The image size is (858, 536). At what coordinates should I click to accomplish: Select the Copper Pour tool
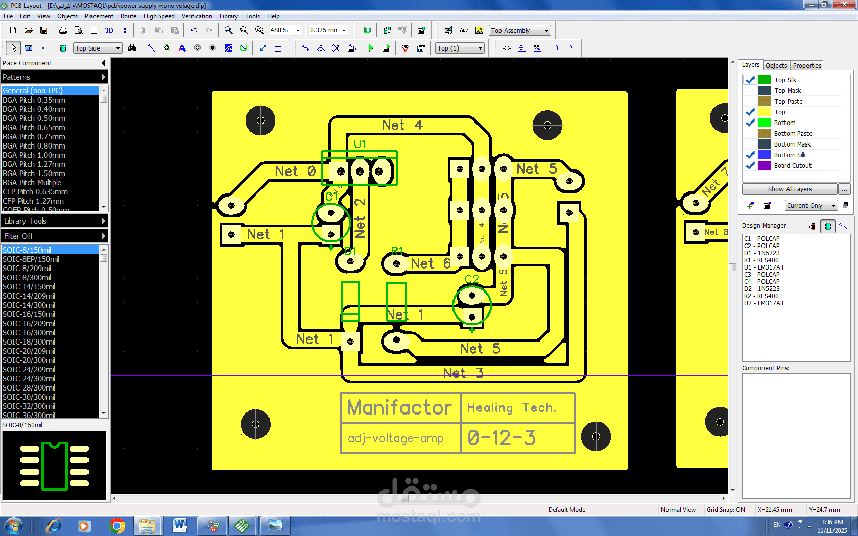pos(228,48)
